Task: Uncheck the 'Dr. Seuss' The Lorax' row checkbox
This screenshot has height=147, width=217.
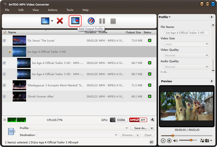Action: [4, 41]
